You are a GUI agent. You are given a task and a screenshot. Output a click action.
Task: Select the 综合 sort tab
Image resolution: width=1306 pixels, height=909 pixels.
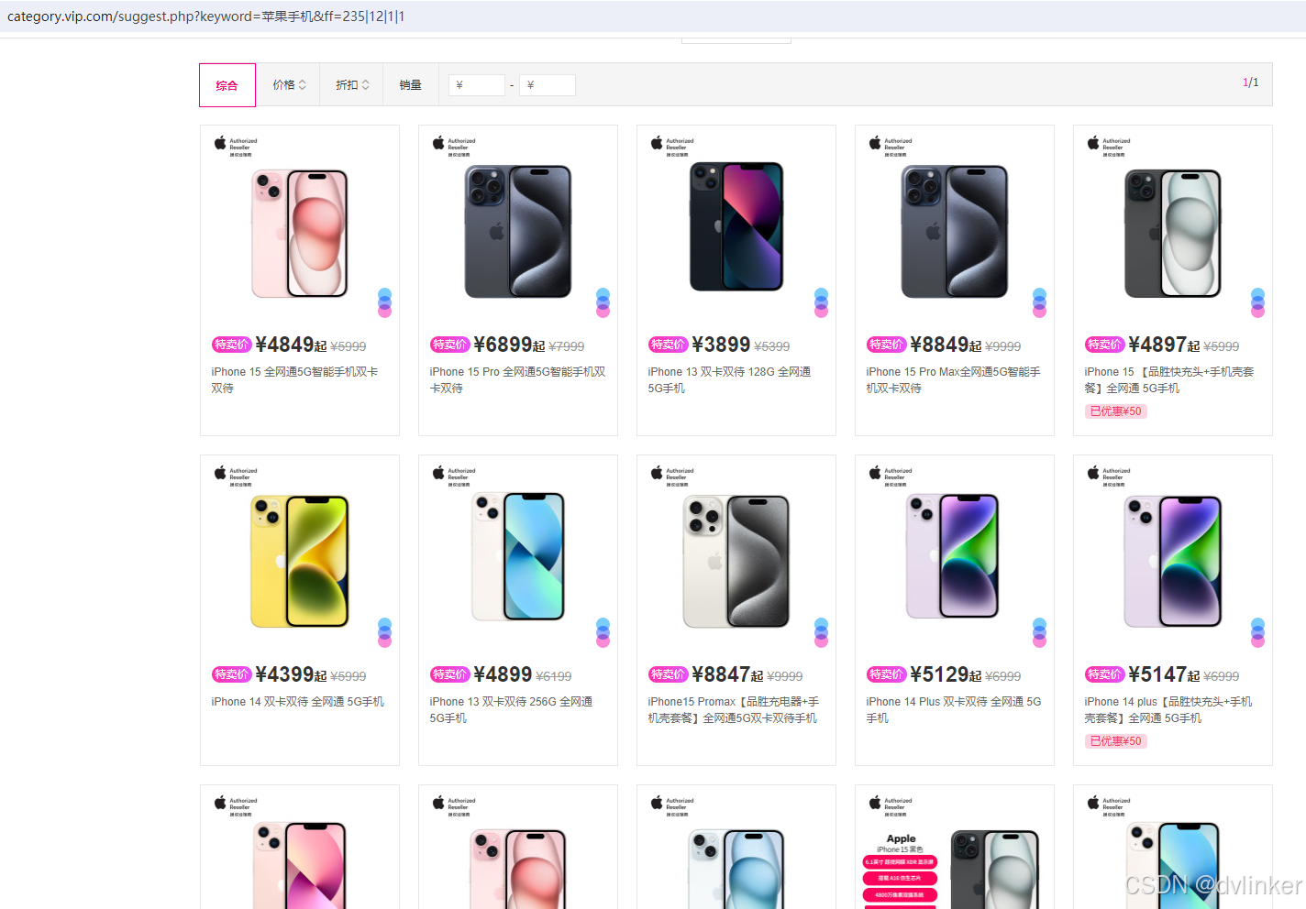[x=227, y=85]
